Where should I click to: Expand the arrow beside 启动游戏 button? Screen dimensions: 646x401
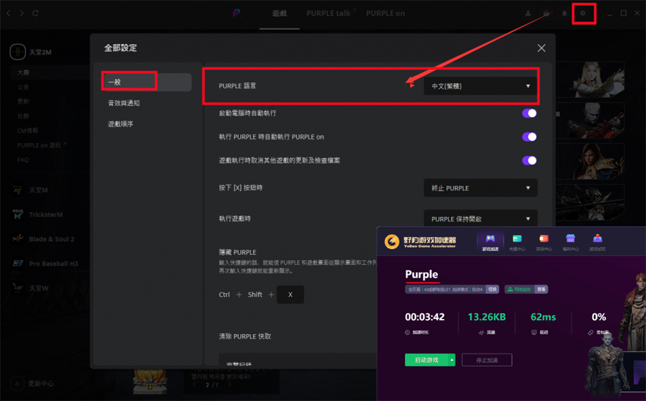coord(452,360)
